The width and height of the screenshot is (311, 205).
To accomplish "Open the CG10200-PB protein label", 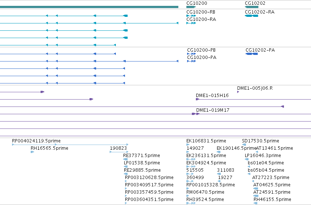I will [x=201, y=50].
